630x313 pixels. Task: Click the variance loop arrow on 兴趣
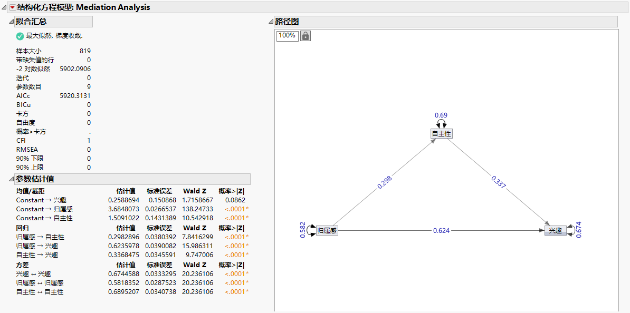(x=571, y=230)
